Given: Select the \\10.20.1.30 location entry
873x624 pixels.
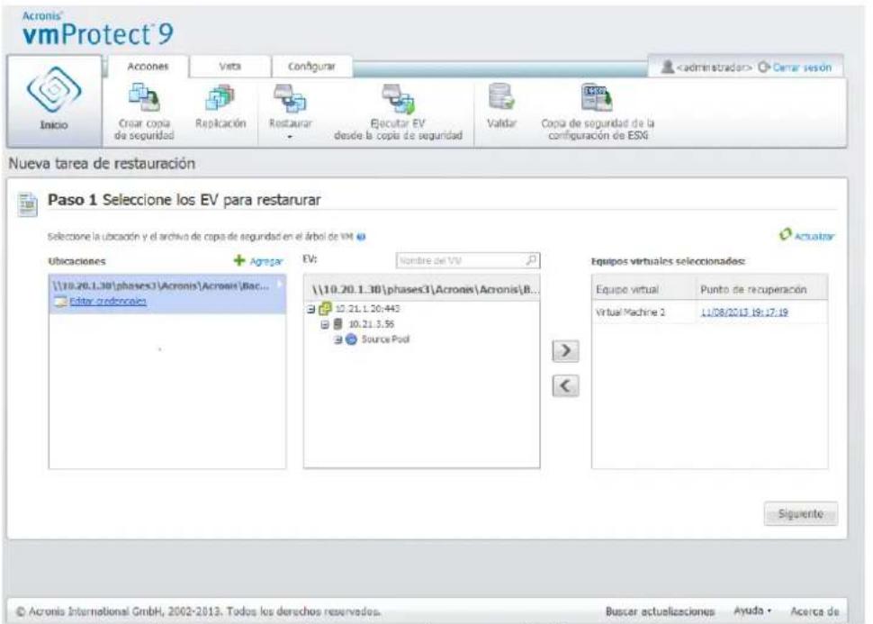Looking at the screenshot, I should click(167, 293).
